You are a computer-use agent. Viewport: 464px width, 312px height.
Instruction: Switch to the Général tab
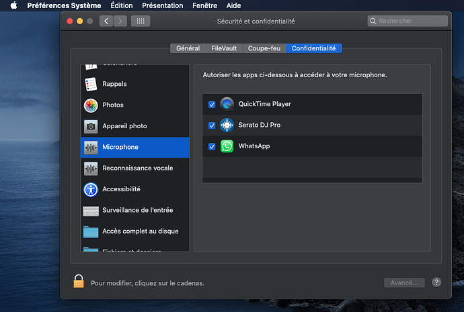tap(188, 48)
